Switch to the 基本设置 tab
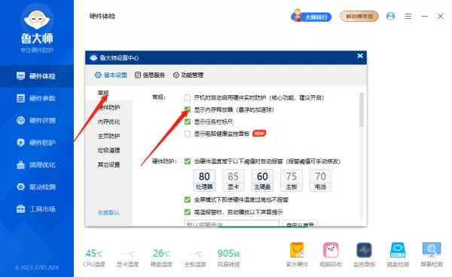452x277 pixels. [111, 75]
